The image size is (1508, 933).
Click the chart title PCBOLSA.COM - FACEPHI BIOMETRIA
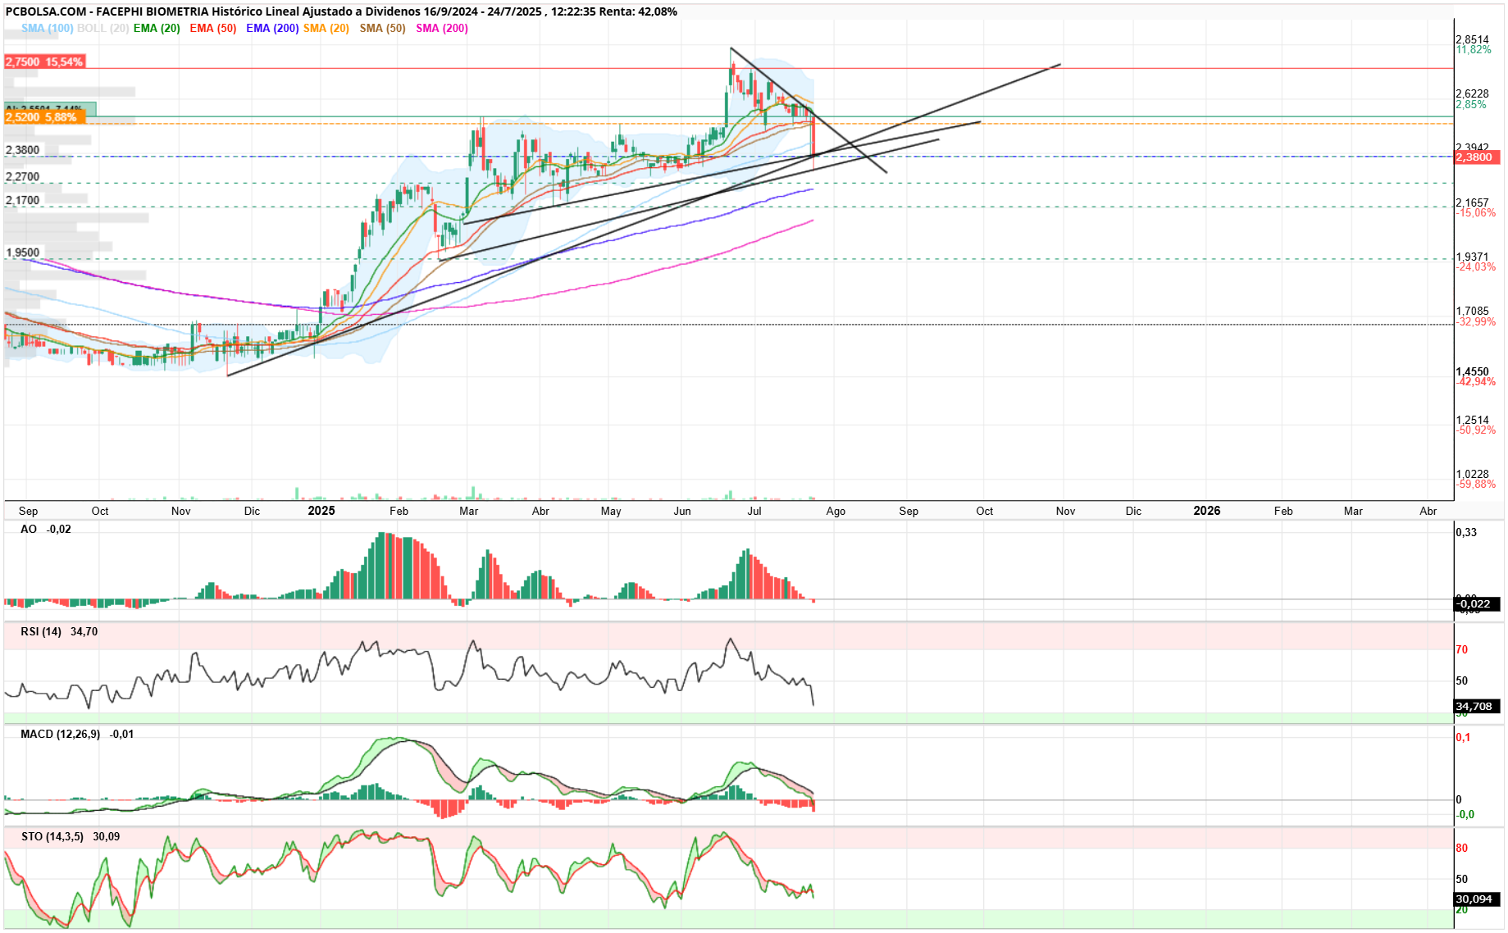click(107, 11)
